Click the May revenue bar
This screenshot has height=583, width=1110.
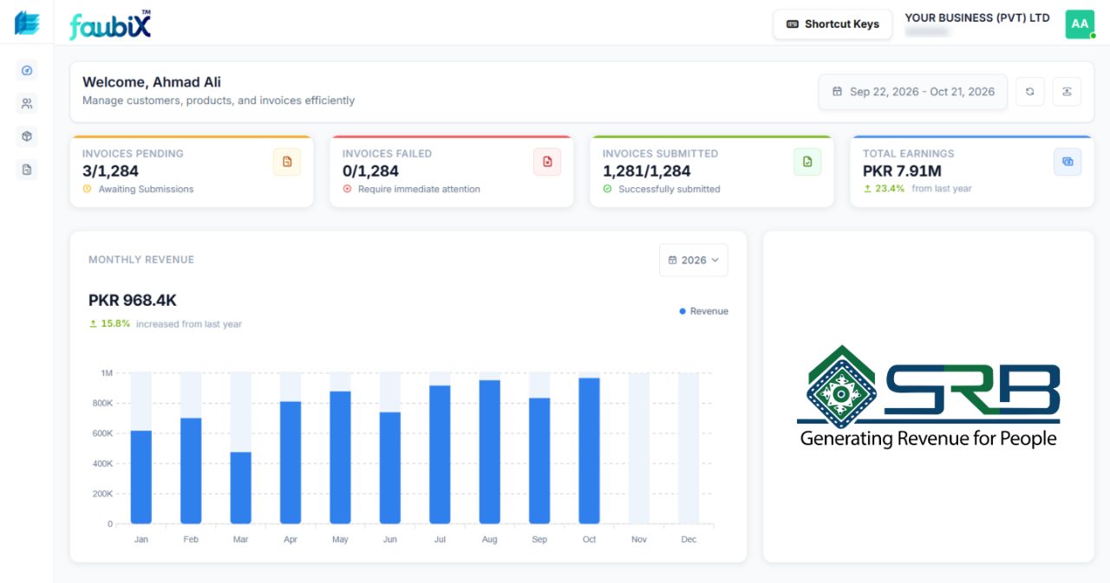[x=340, y=457]
